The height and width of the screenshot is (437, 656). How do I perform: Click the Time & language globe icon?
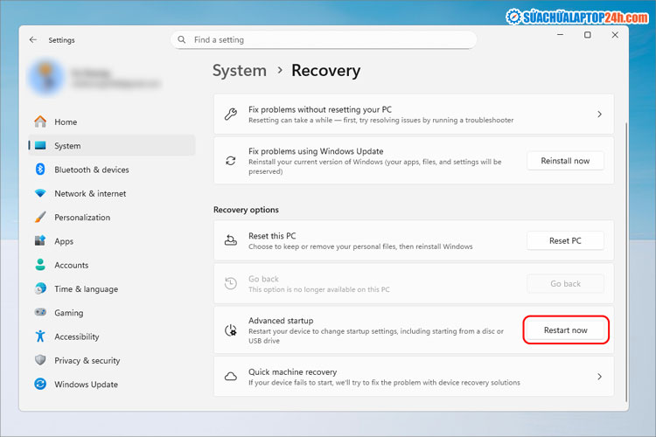pos(40,288)
